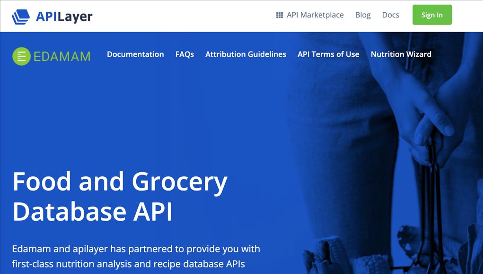Click the green Edamam circle logo icon

pyautogui.click(x=21, y=56)
